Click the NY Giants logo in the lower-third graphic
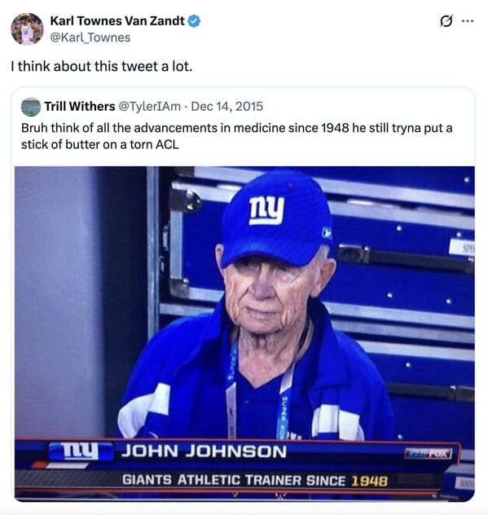 (81, 451)
